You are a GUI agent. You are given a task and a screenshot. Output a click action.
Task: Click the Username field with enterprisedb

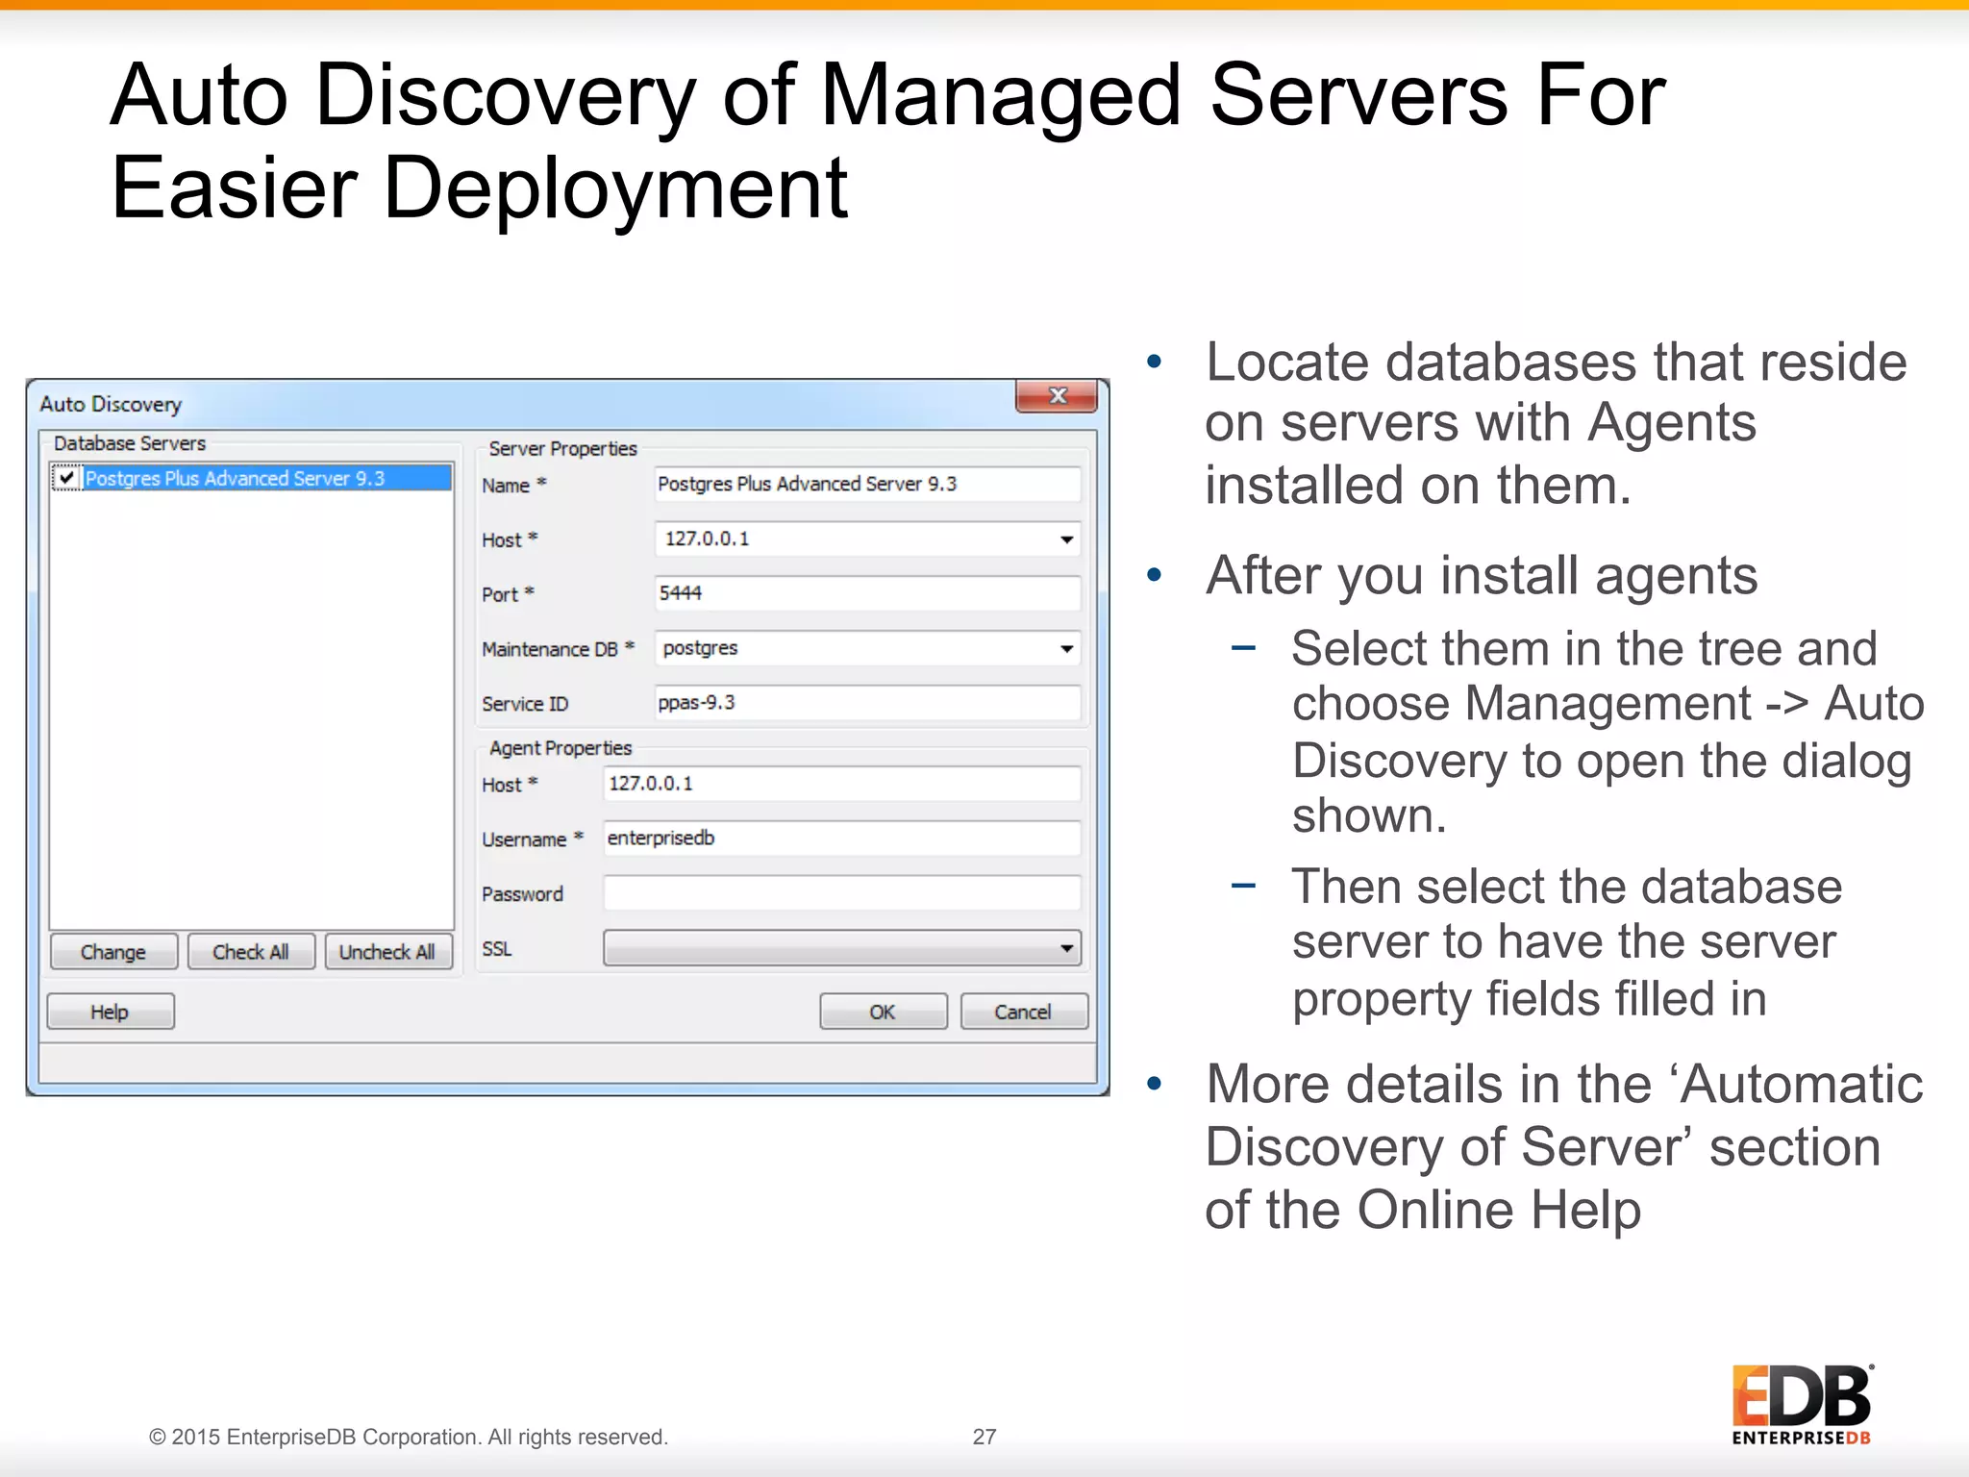(841, 839)
